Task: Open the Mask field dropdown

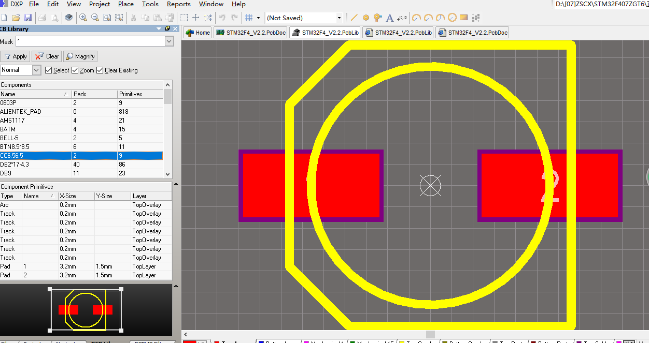Action: tap(169, 41)
